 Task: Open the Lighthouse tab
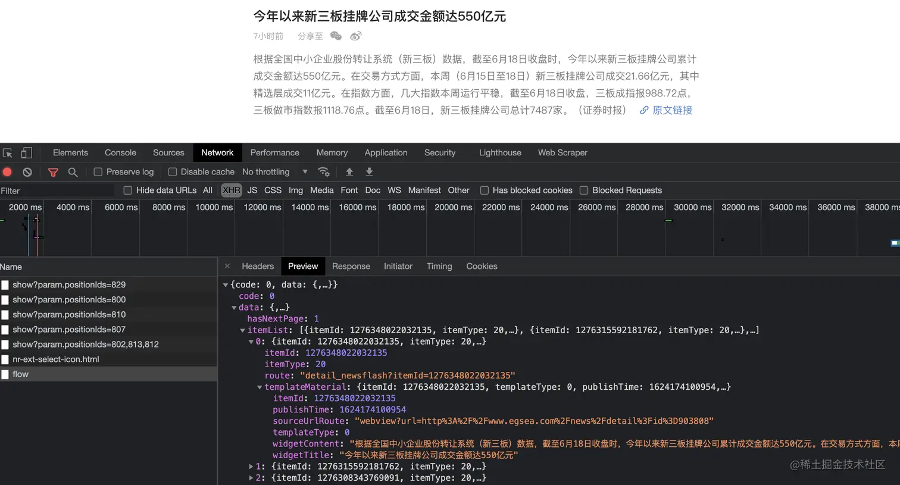point(500,153)
